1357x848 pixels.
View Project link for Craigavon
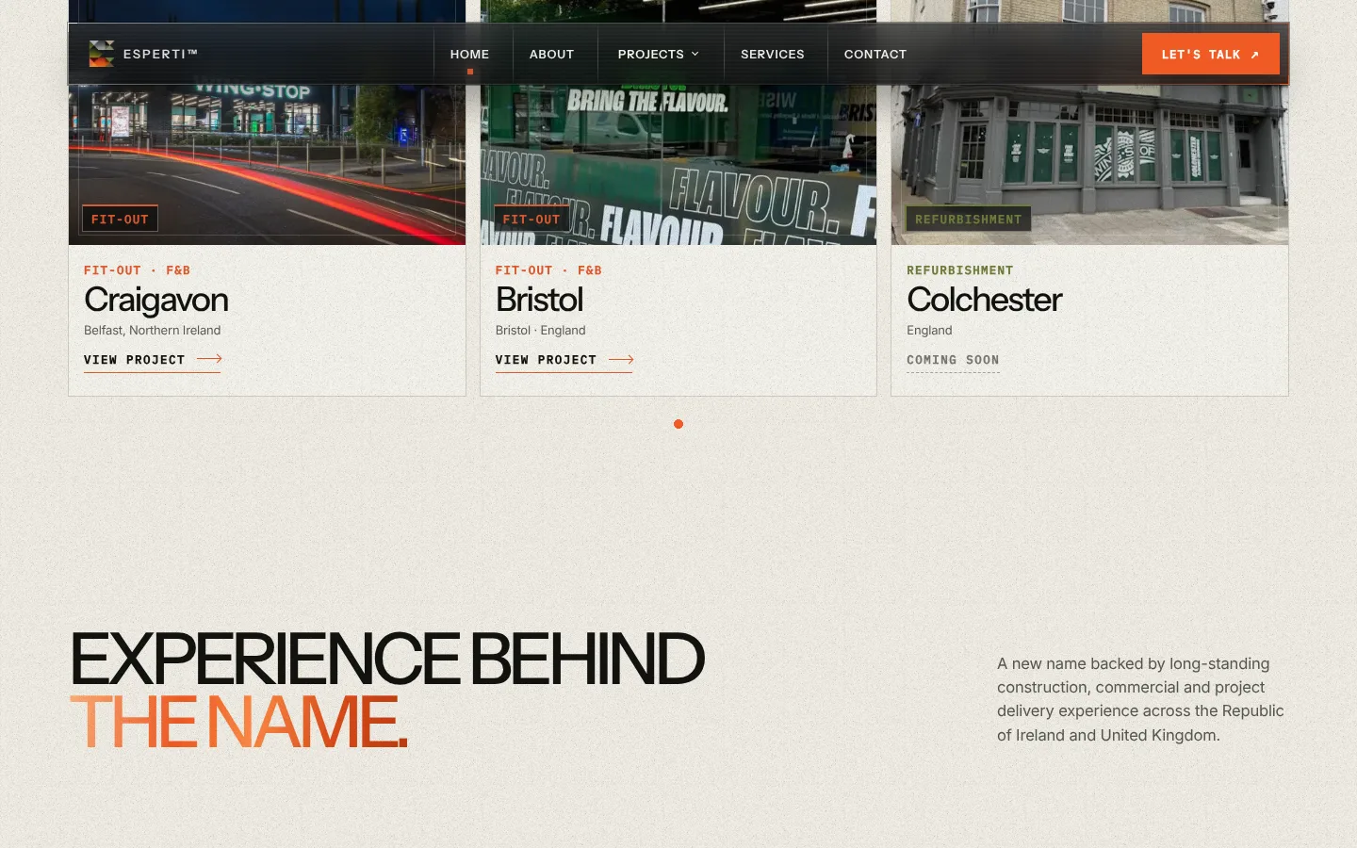pyautogui.click(x=153, y=360)
